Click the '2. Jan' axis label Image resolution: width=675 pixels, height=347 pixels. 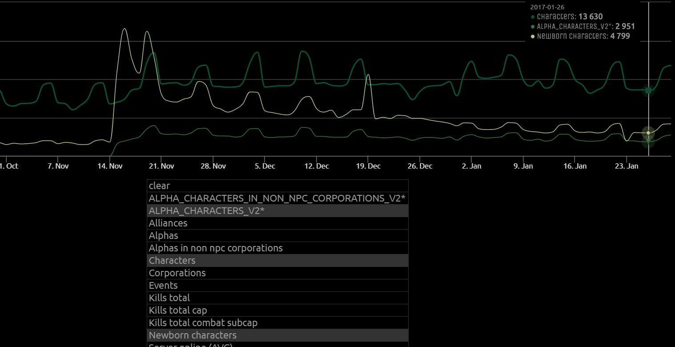pos(471,166)
